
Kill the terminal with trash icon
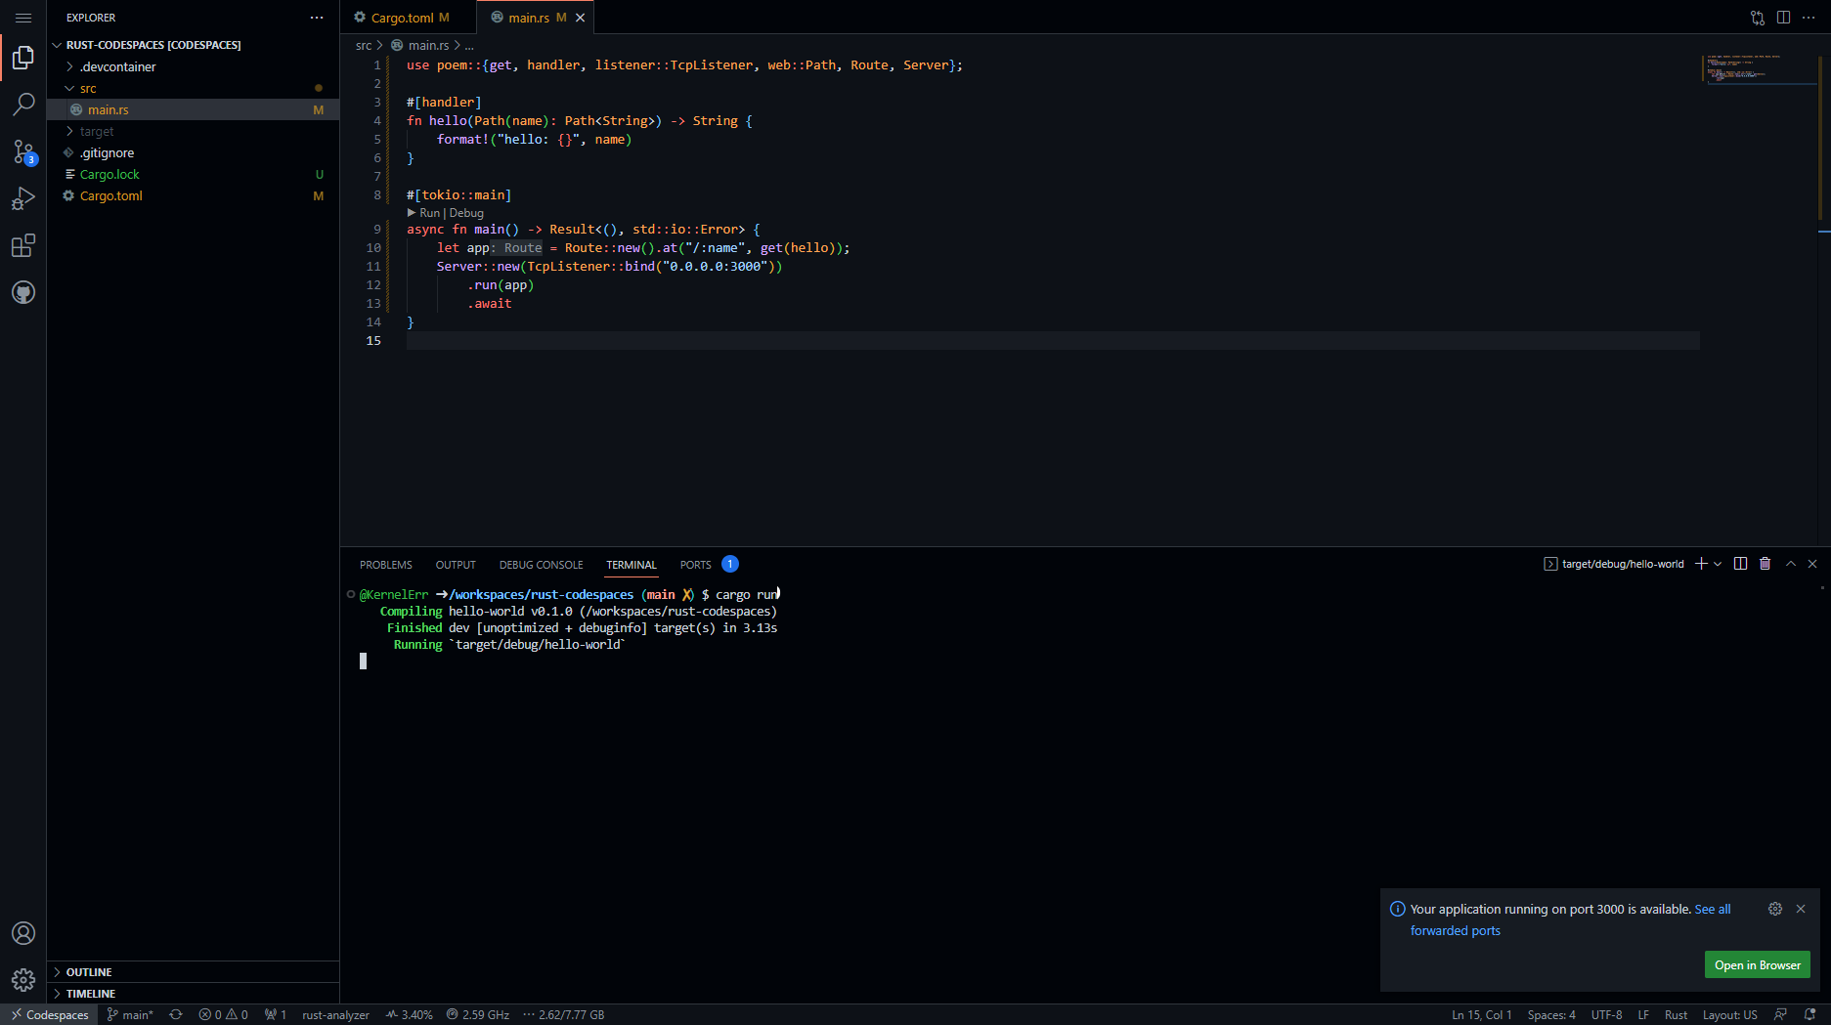click(1766, 564)
